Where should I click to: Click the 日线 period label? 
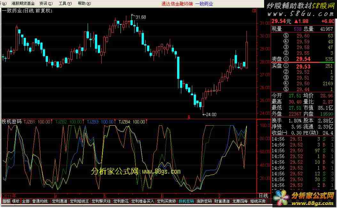point(263,196)
